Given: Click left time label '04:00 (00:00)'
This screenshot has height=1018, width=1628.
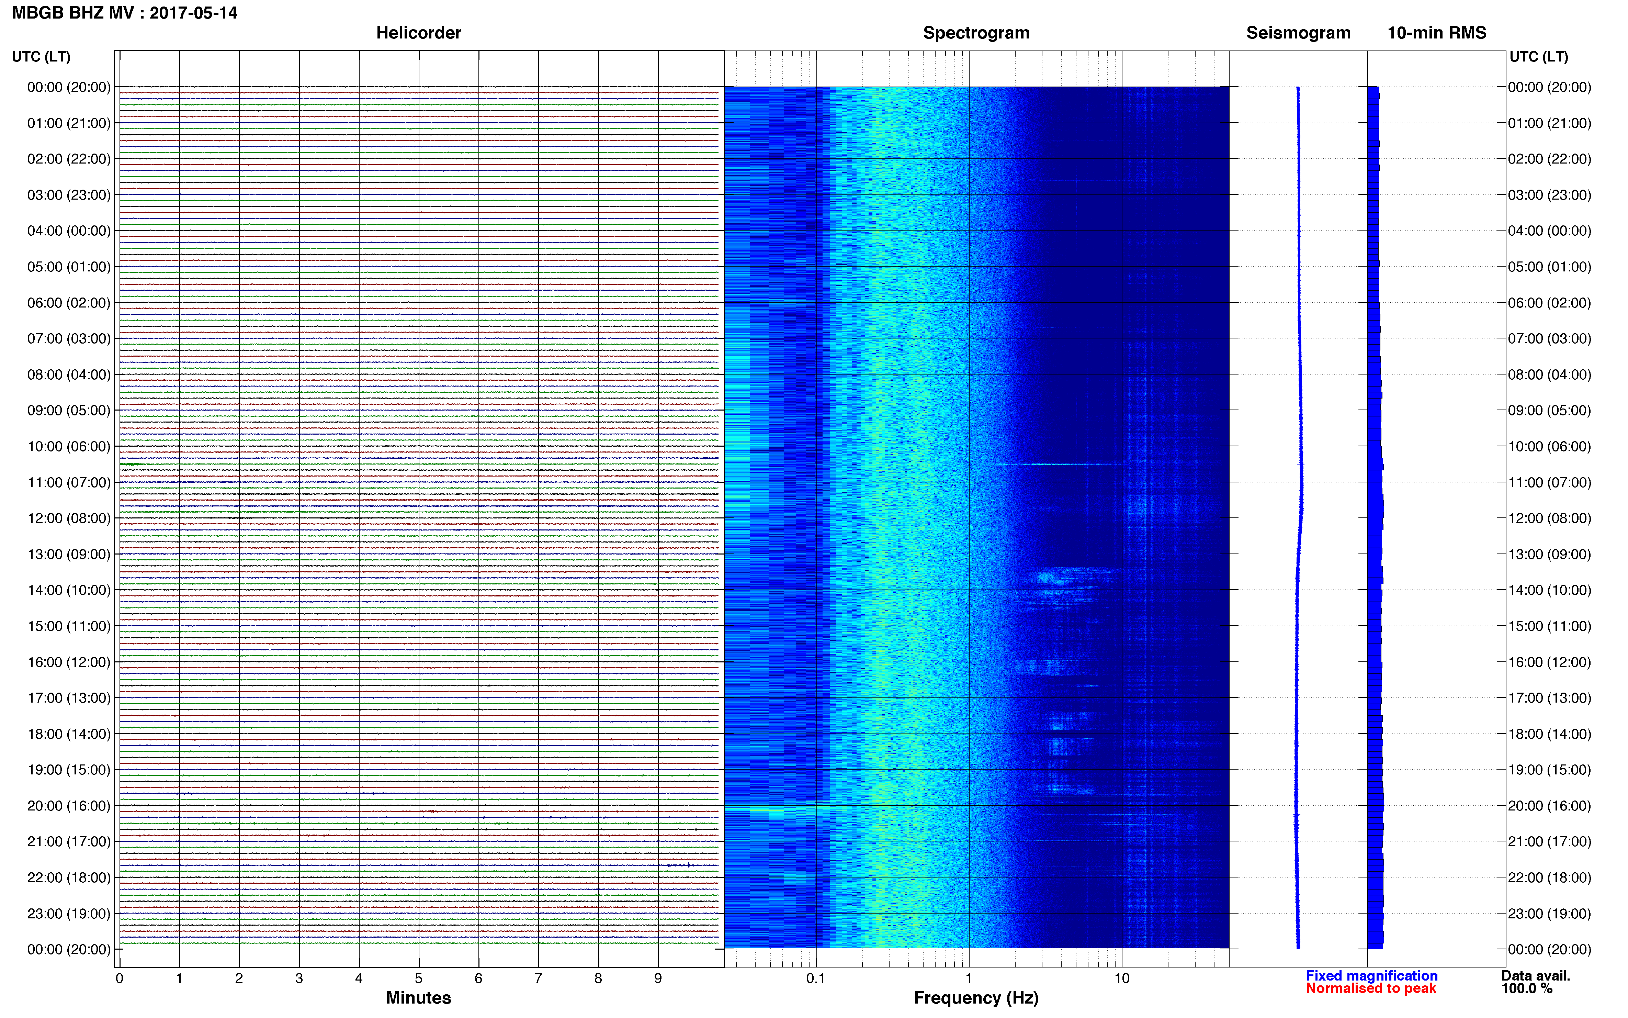Looking at the screenshot, I should pos(69,231).
